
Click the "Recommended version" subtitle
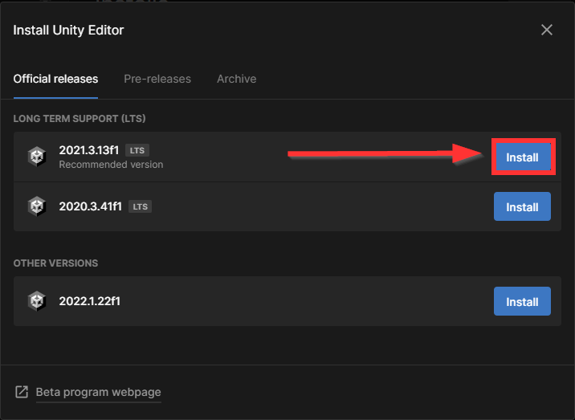(111, 165)
